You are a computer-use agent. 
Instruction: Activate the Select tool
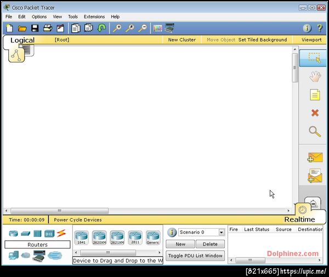coord(313,58)
